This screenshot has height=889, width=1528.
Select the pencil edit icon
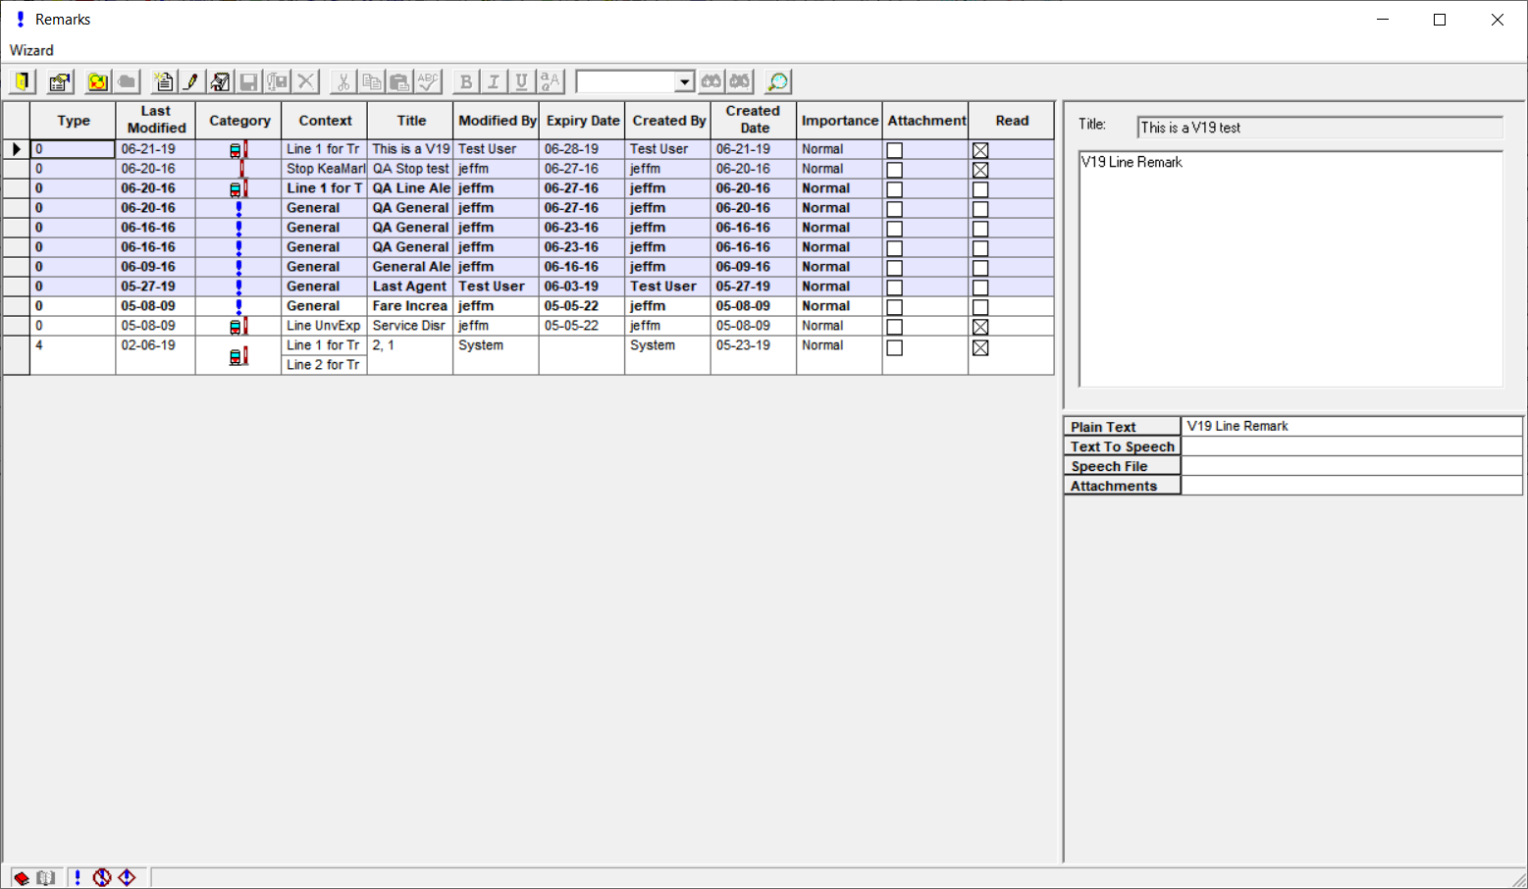[x=192, y=81]
